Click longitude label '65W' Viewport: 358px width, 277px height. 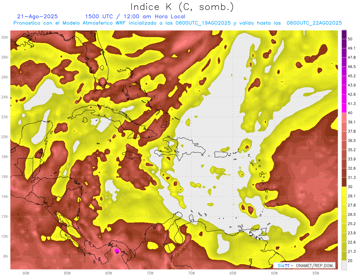(x=233, y=273)
